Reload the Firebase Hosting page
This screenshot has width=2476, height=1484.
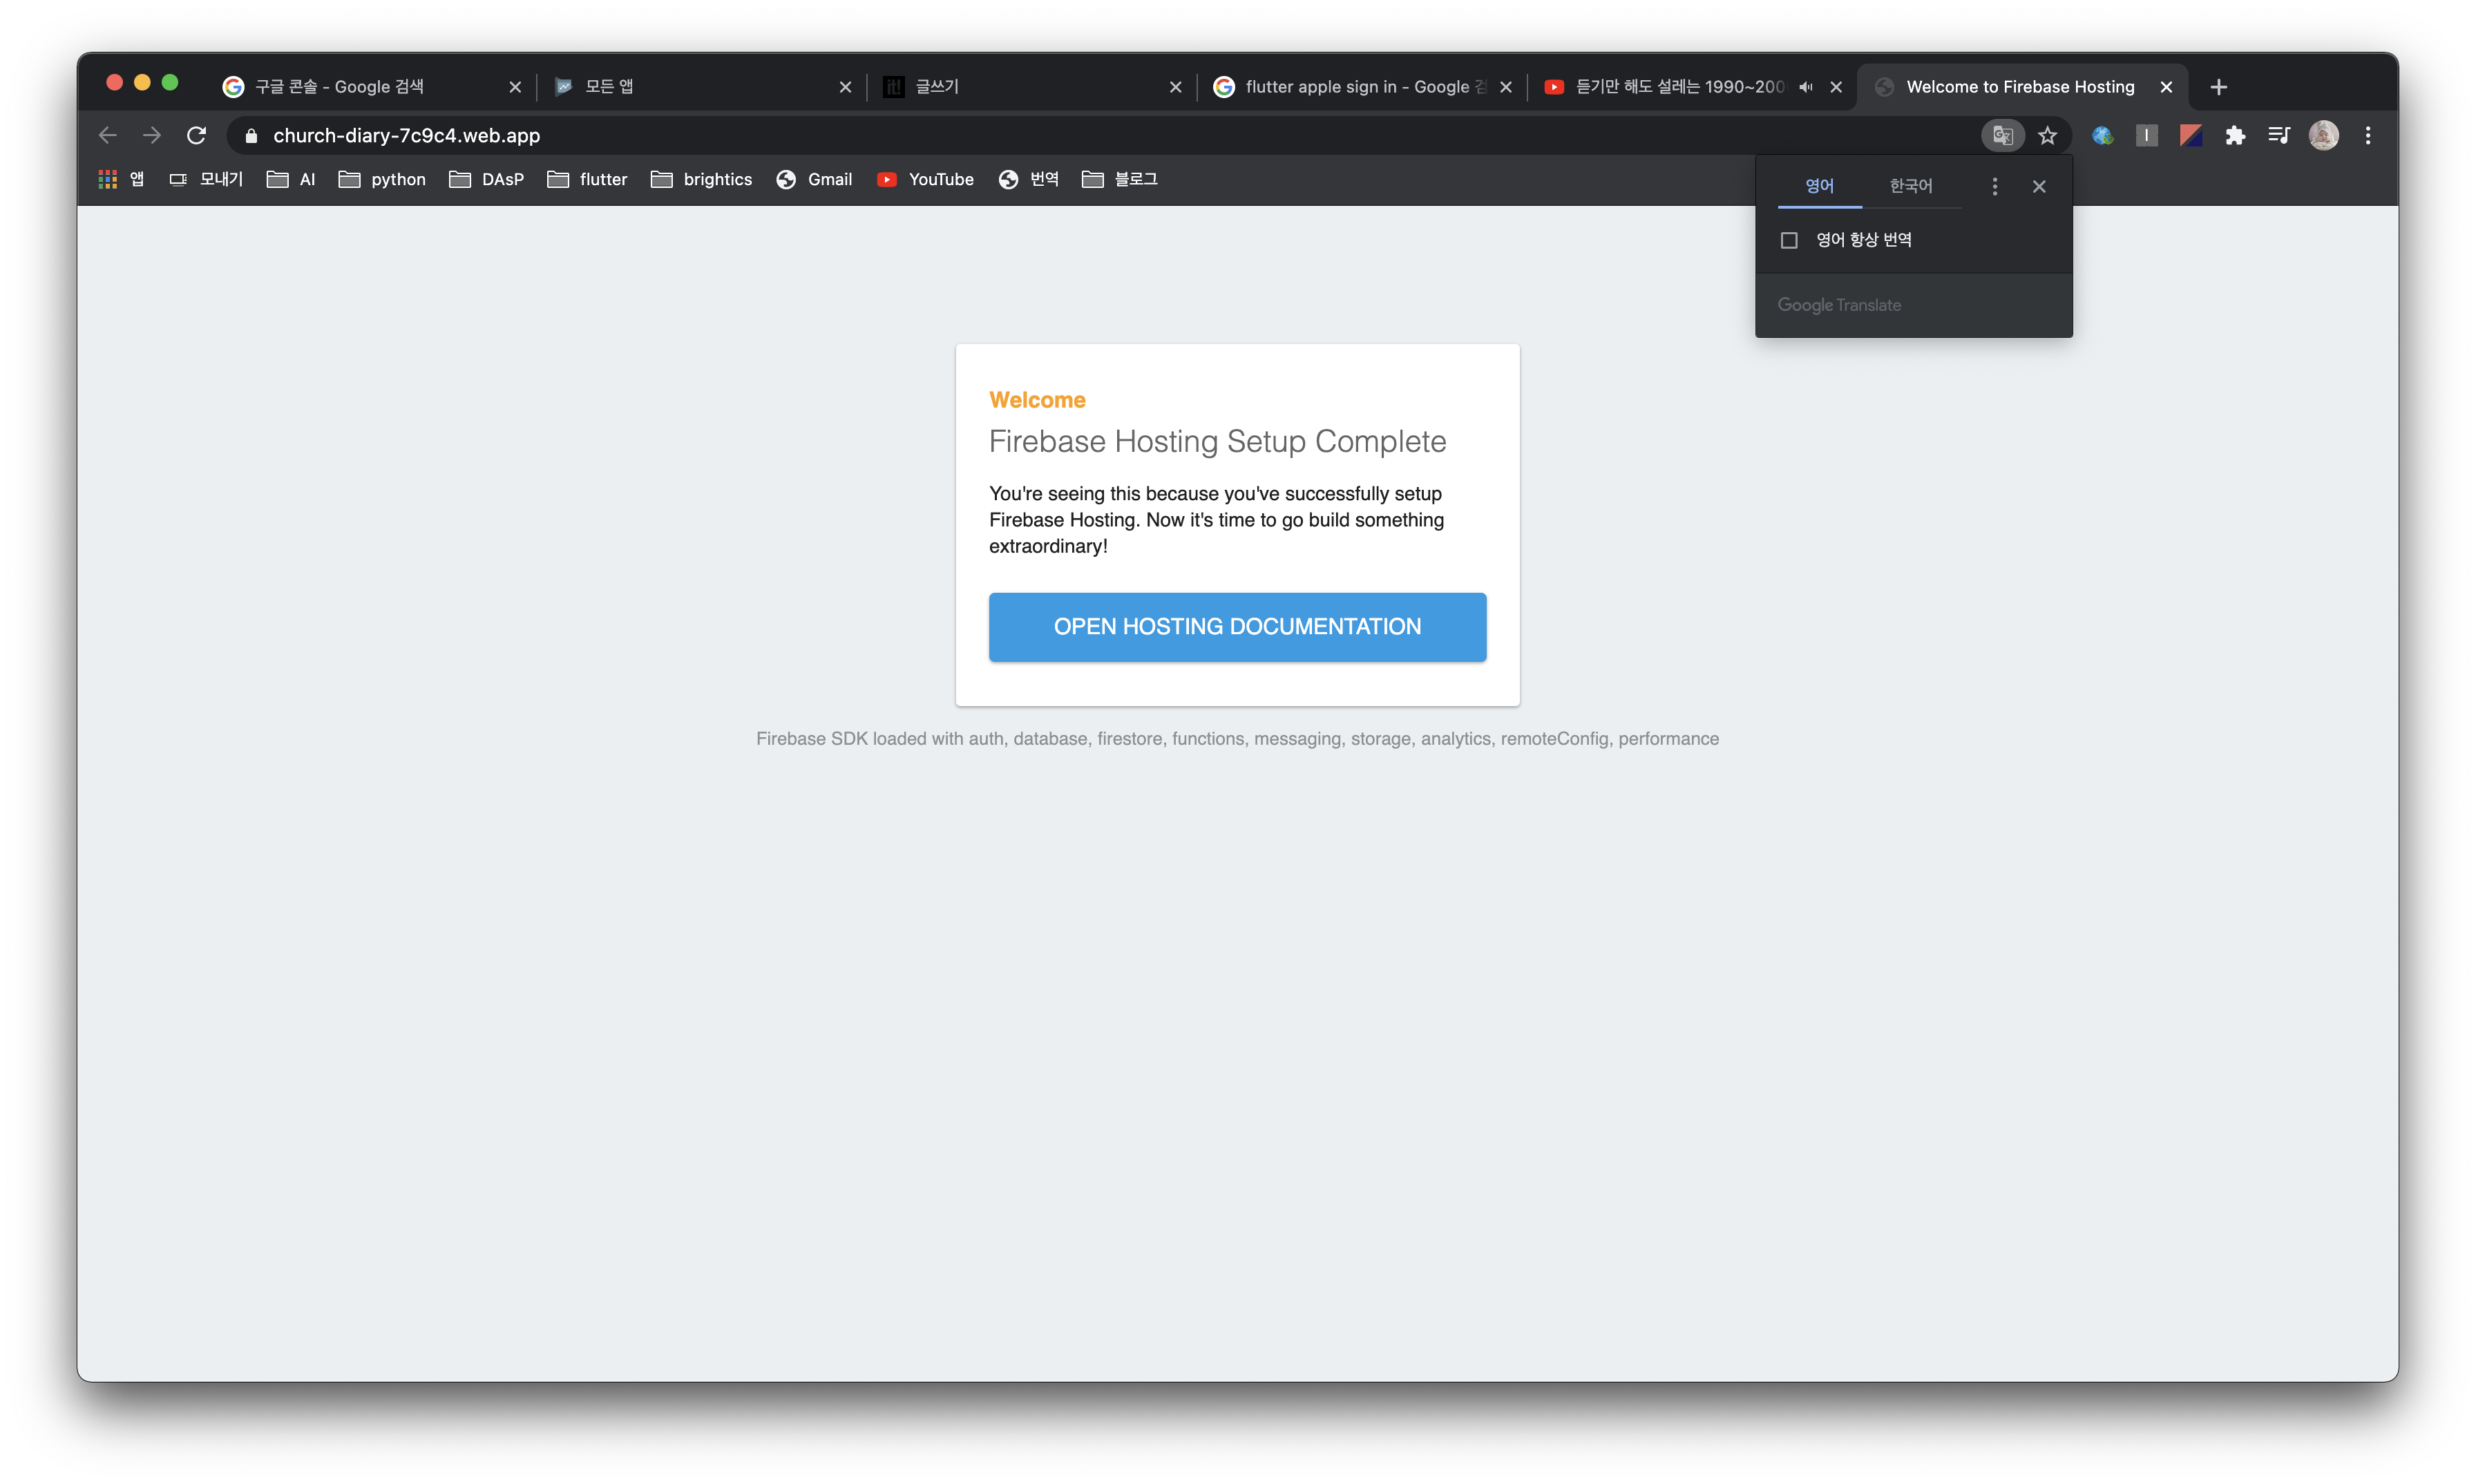point(197,135)
